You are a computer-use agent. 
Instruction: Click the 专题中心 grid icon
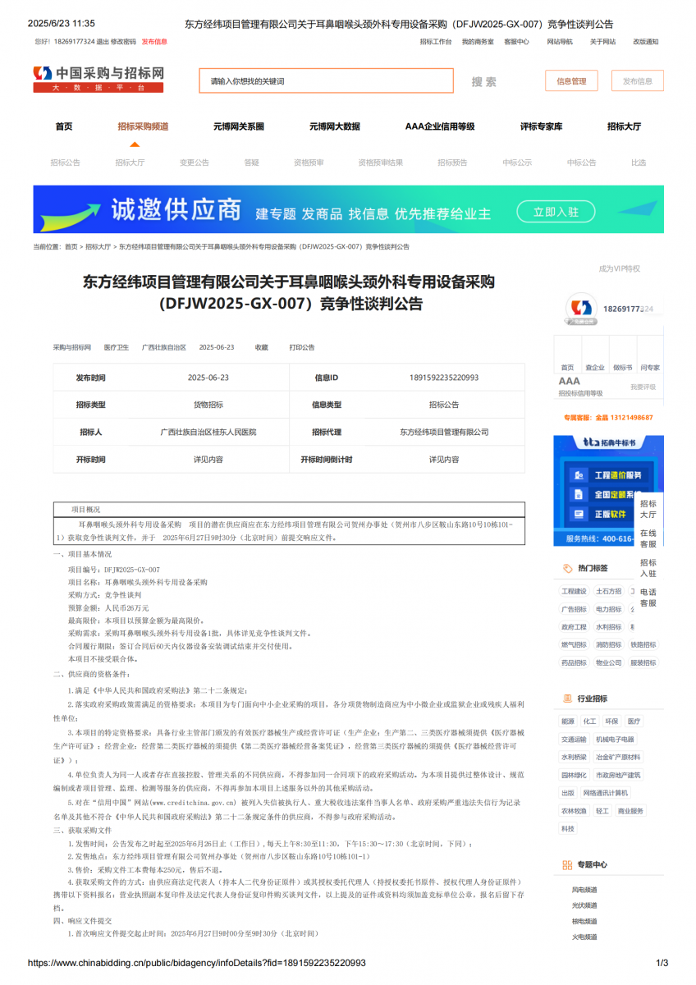567,865
